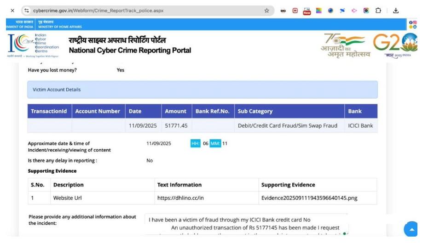428x243 pixels.
Task: Click the extension icon with red New badge
Action: pyautogui.click(x=307, y=11)
